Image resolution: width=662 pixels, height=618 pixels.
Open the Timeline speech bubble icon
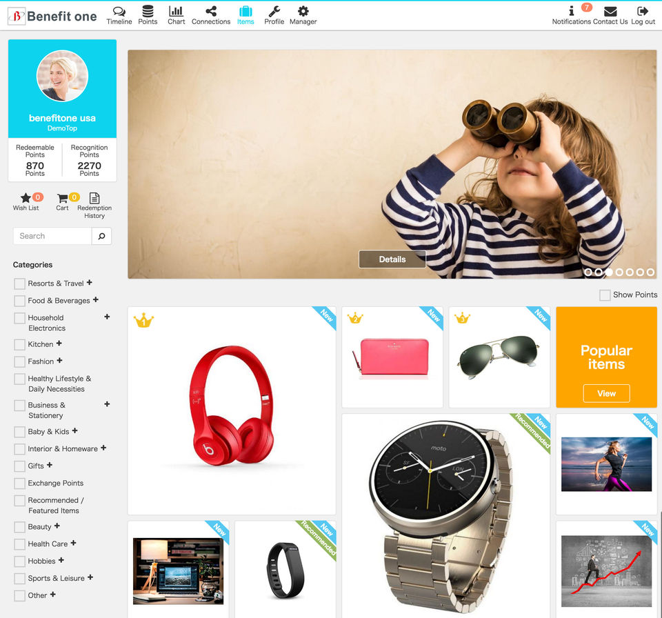click(119, 12)
